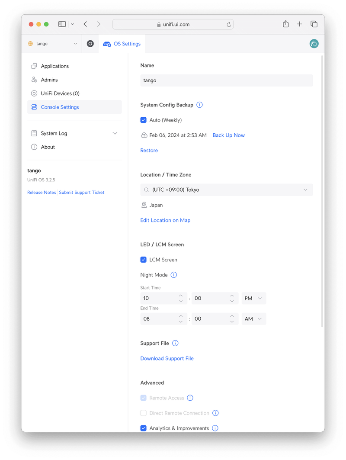Open the user avatar icon

(314, 44)
